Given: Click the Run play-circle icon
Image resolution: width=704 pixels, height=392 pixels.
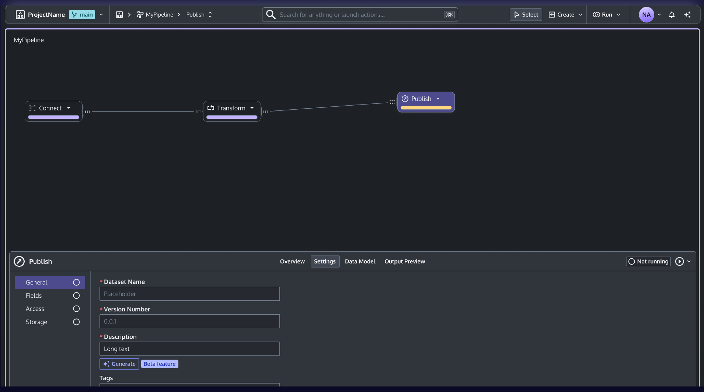Looking at the screenshot, I should pos(596,15).
